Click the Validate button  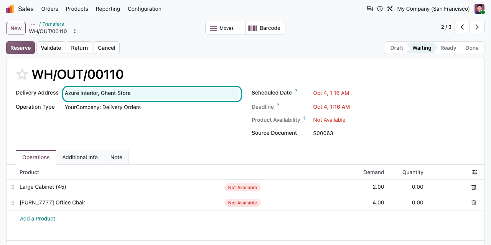point(51,48)
